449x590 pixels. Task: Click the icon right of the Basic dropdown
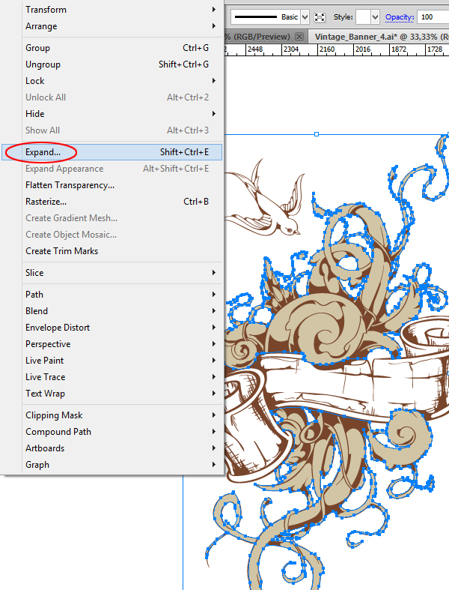point(320,17)
